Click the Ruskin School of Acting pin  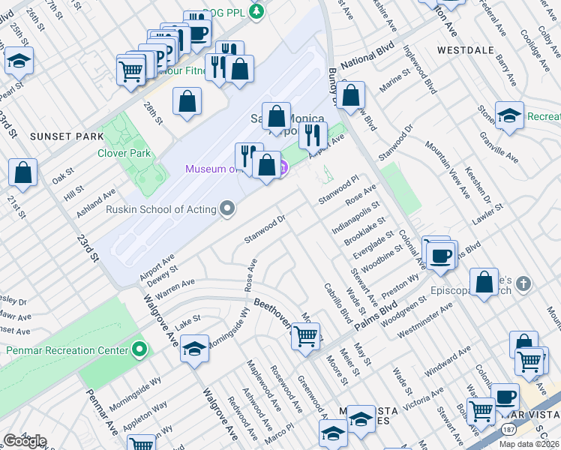click(x=227, y=209)
